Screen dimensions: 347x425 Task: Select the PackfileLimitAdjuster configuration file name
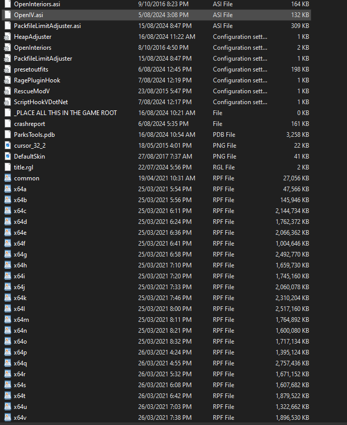click(x=43, y=59)
